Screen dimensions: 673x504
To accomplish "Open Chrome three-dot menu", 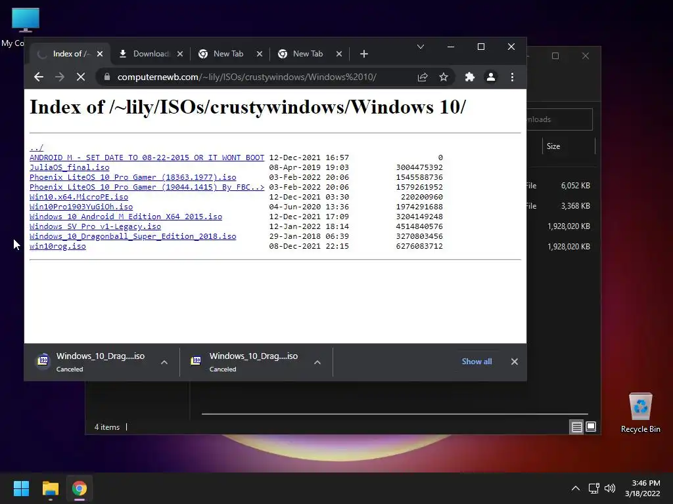I will pos(512,77).
